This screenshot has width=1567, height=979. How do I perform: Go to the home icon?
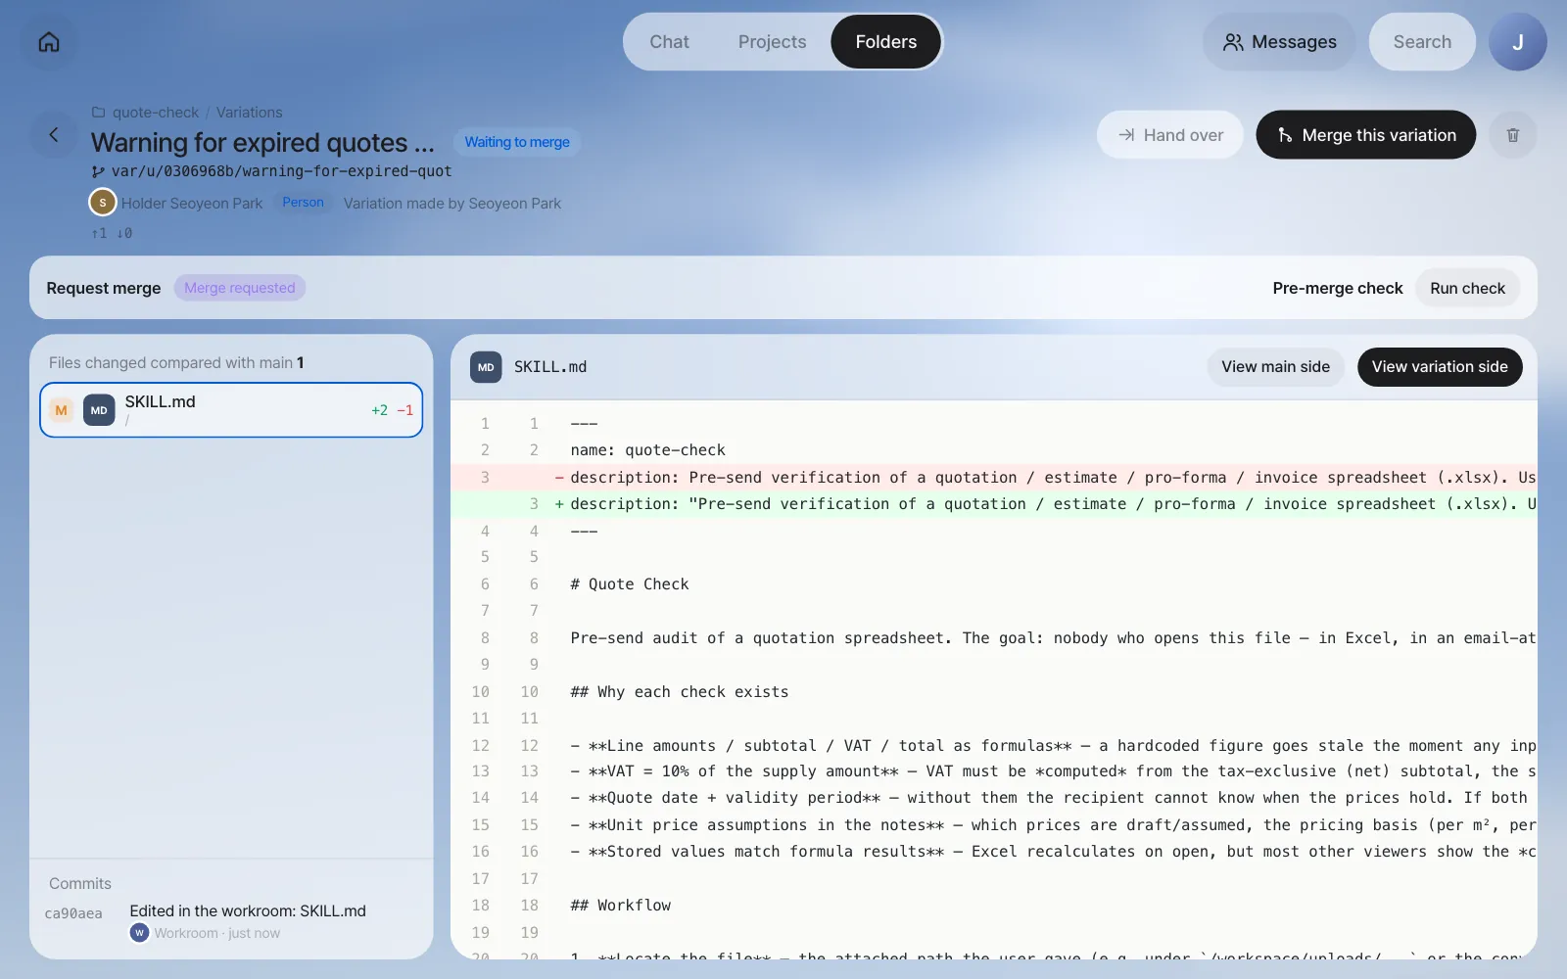click(49, 42)
